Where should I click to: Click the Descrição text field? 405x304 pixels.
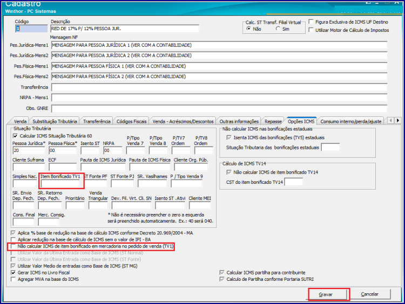point(125,29)
